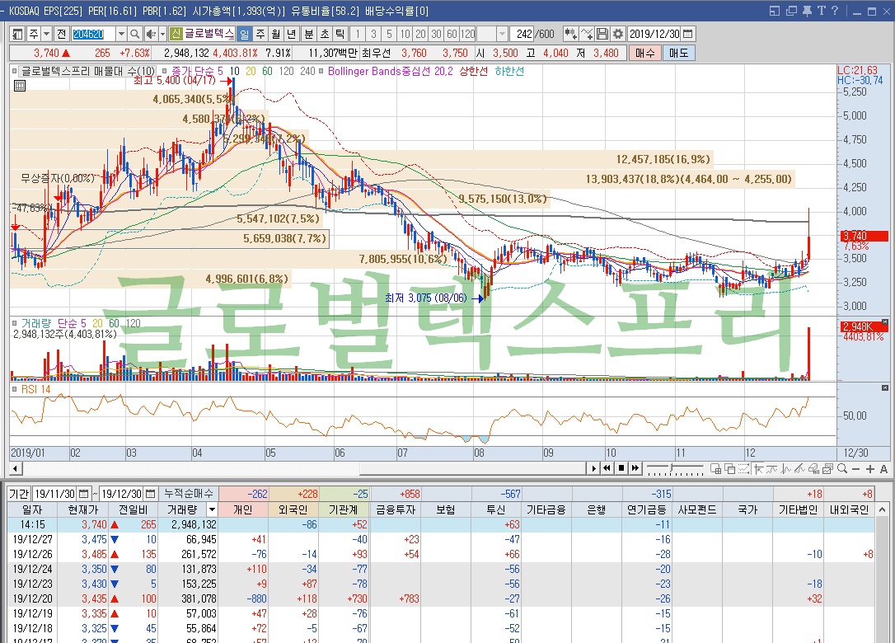The height and width of the screenshot is (643, 895).
Task: Click the 개인 column header
Action: point(243,509)
